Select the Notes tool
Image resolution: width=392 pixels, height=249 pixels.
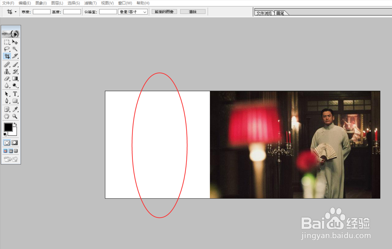(x=7, y=109)
